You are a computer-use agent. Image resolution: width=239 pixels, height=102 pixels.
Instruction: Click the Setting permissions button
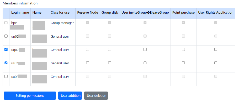30,96
